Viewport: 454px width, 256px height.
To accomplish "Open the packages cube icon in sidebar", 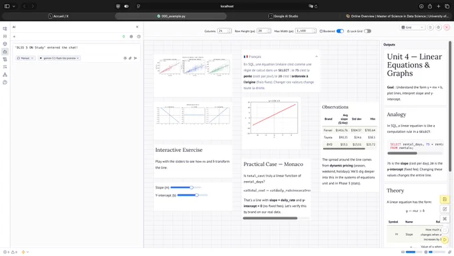I will click(5, 44).
